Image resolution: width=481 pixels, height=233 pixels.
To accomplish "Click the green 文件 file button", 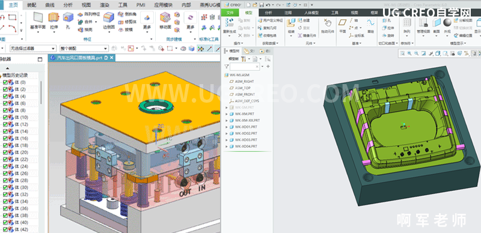I will click(230, 13).
